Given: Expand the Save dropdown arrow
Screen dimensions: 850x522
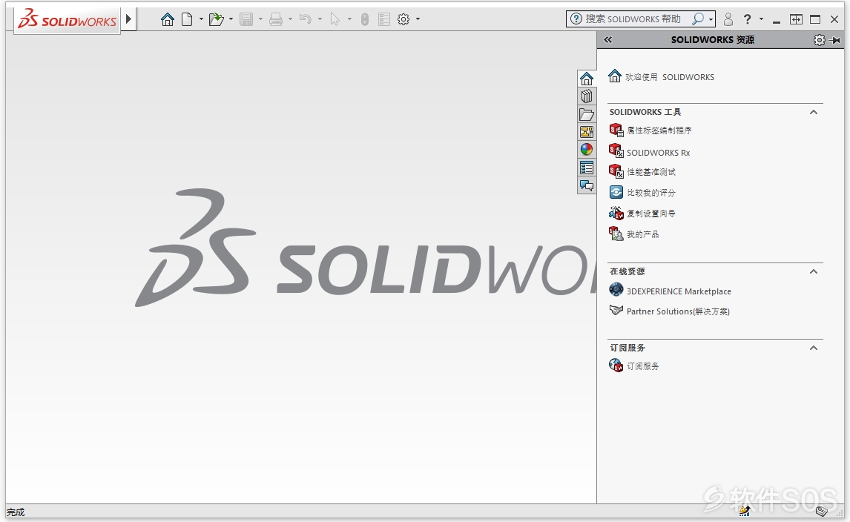Looking at the screenshot, I should point(261,19).
